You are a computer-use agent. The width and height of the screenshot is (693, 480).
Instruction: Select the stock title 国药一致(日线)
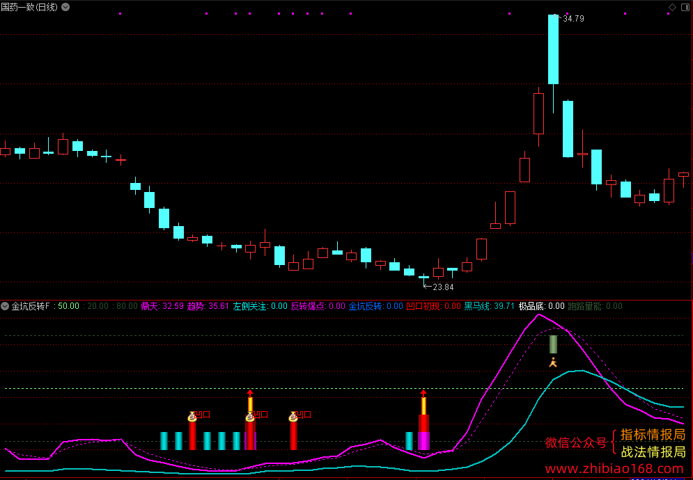[x=29, y=7]
